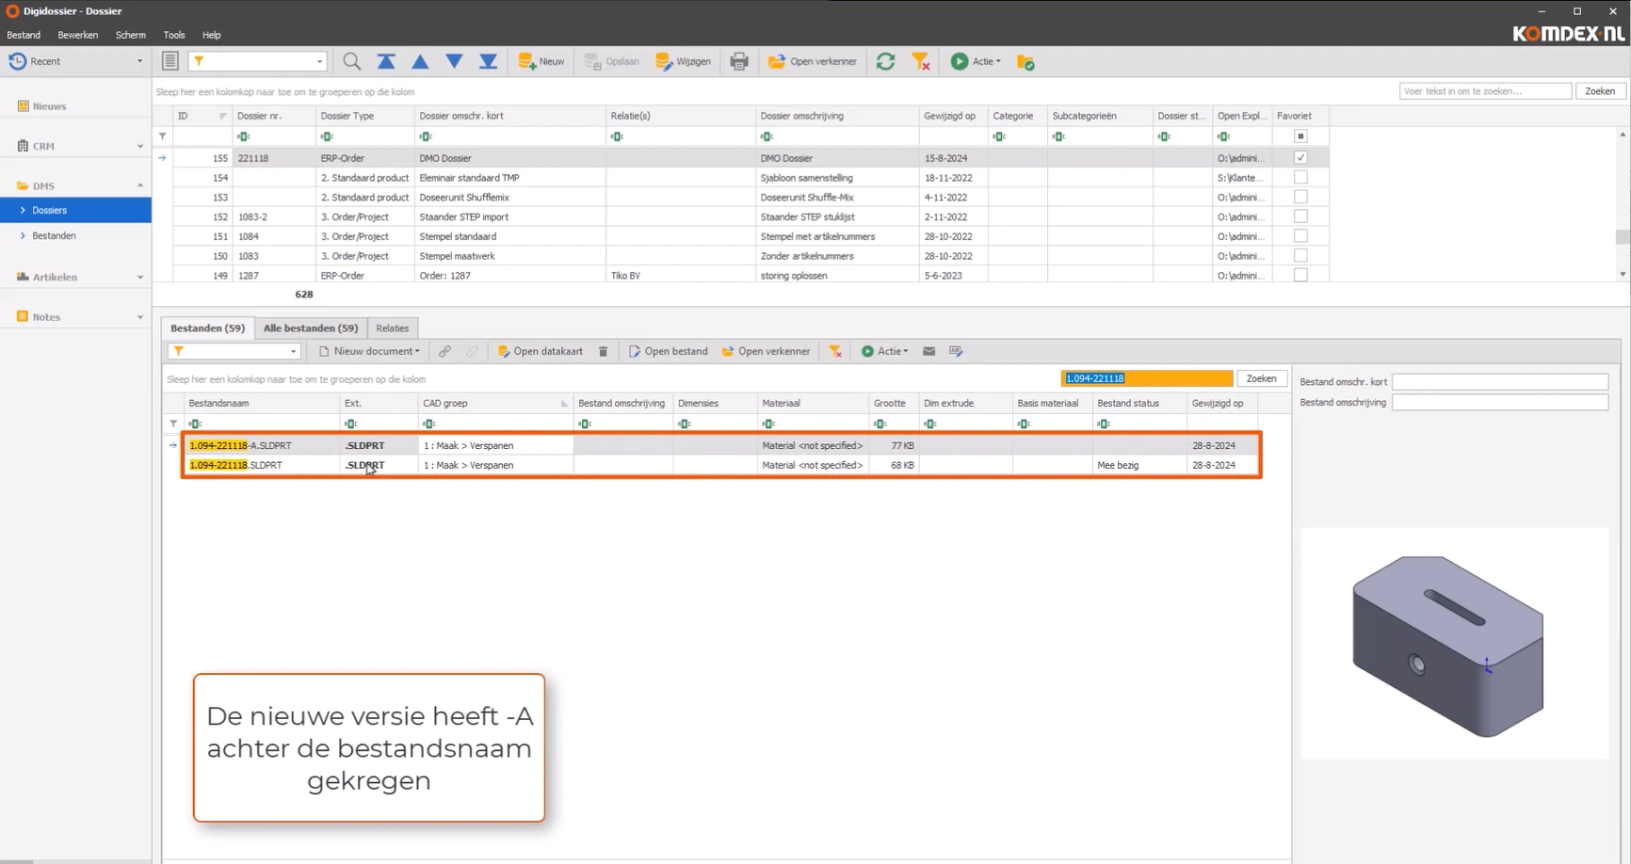Delete file using trash icon

pyautogui.click(x=604, y=351)
